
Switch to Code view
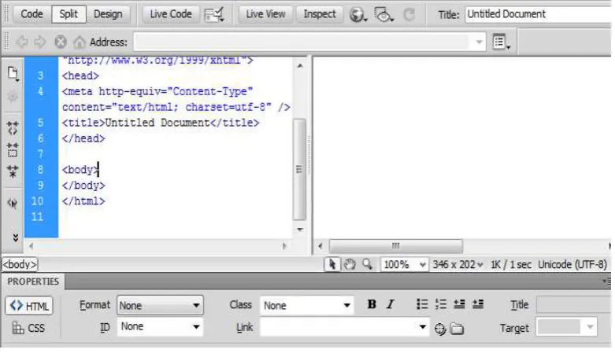pos(31,14)
